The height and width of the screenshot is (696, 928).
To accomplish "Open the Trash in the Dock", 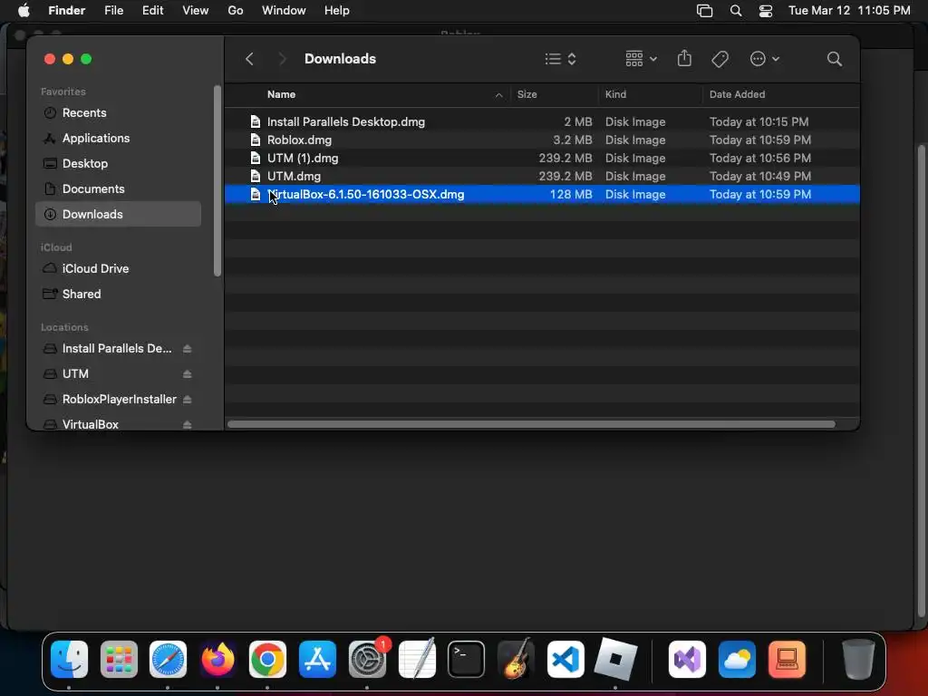I will [858, 659].
